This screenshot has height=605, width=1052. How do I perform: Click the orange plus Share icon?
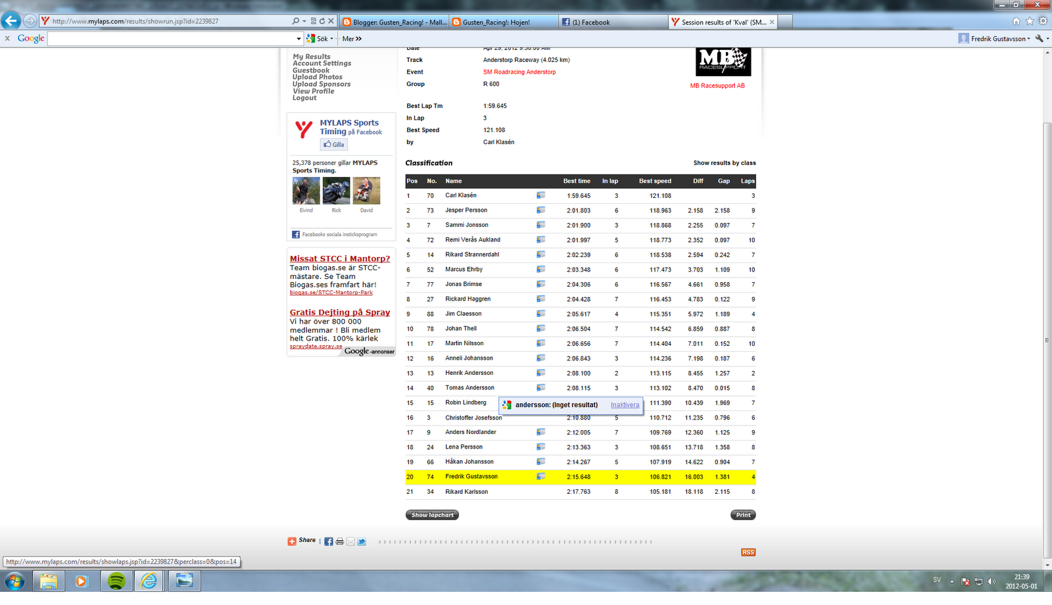(292, 541)
